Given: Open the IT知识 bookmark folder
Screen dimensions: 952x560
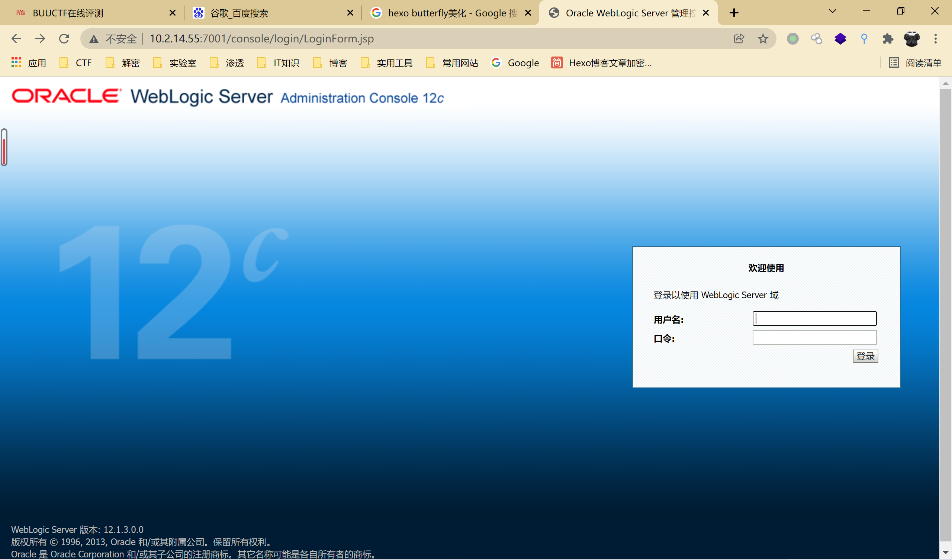Looking at the screenshot, I should pos(278,63).
